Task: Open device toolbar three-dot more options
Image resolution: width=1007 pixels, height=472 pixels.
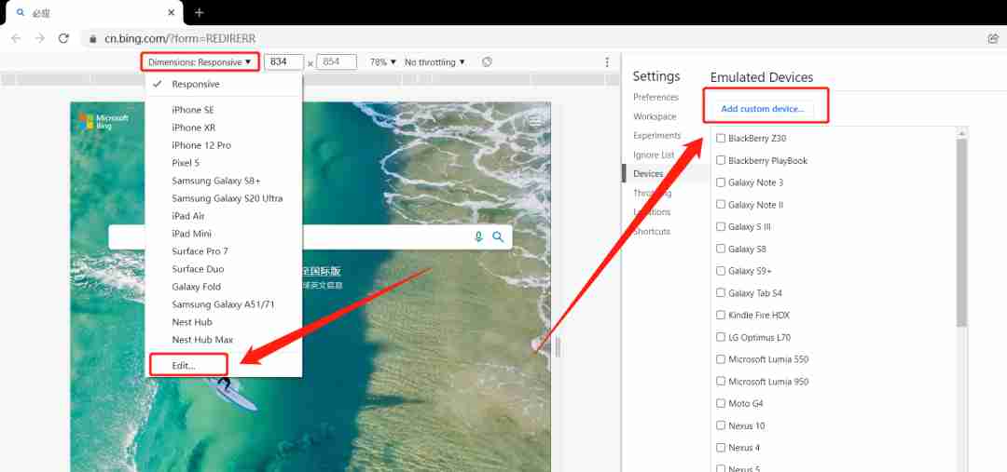Action: [x=607, y=62]
